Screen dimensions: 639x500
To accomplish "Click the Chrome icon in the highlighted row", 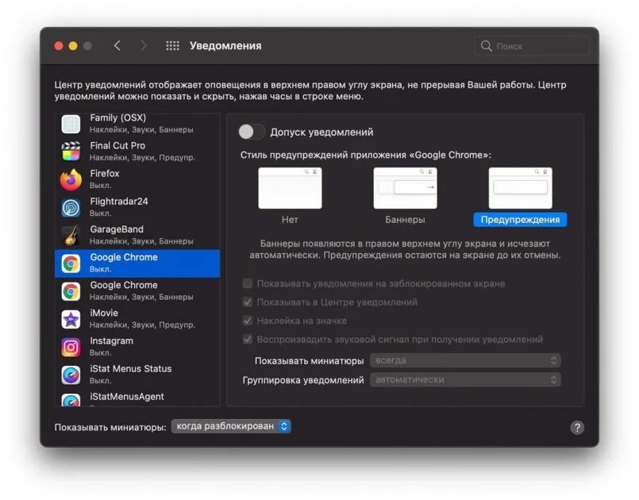I will pos(71,263).
